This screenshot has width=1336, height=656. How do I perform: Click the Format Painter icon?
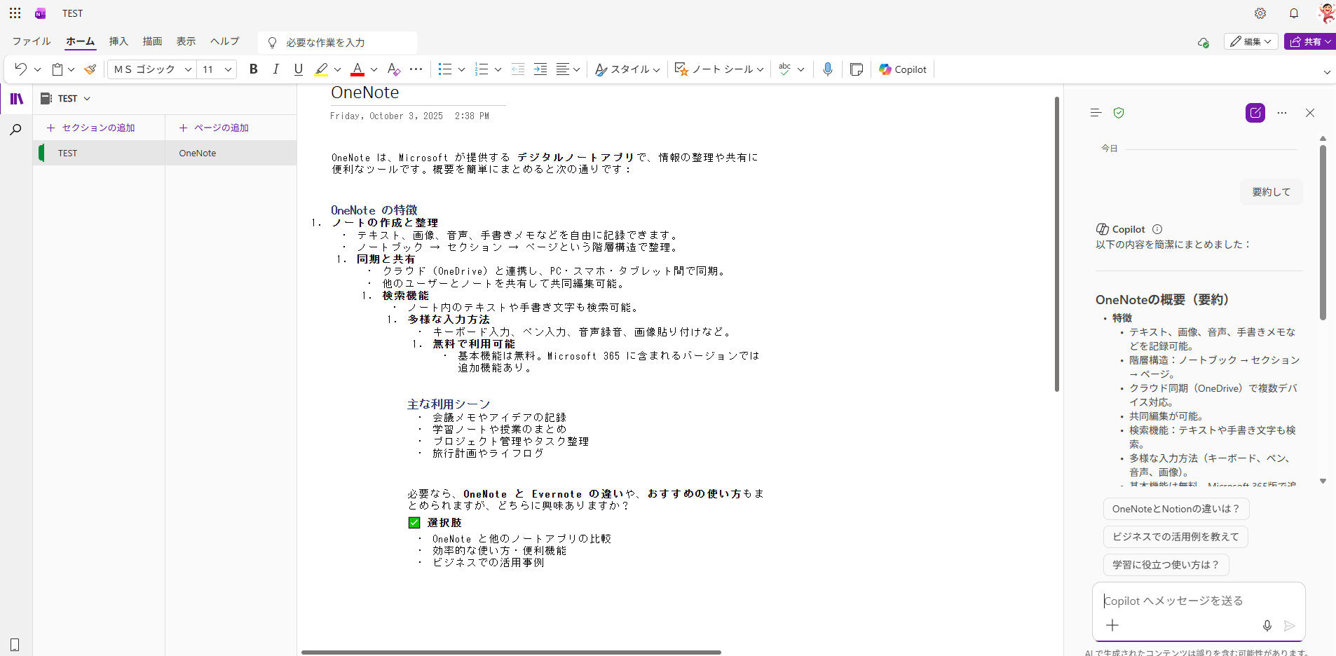pos(90,69)
